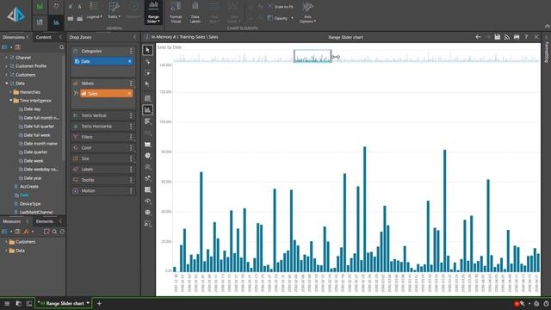Open the Motion drop zone options menu
The width and height of the screenshot is (551, 310).
[131, 191]
